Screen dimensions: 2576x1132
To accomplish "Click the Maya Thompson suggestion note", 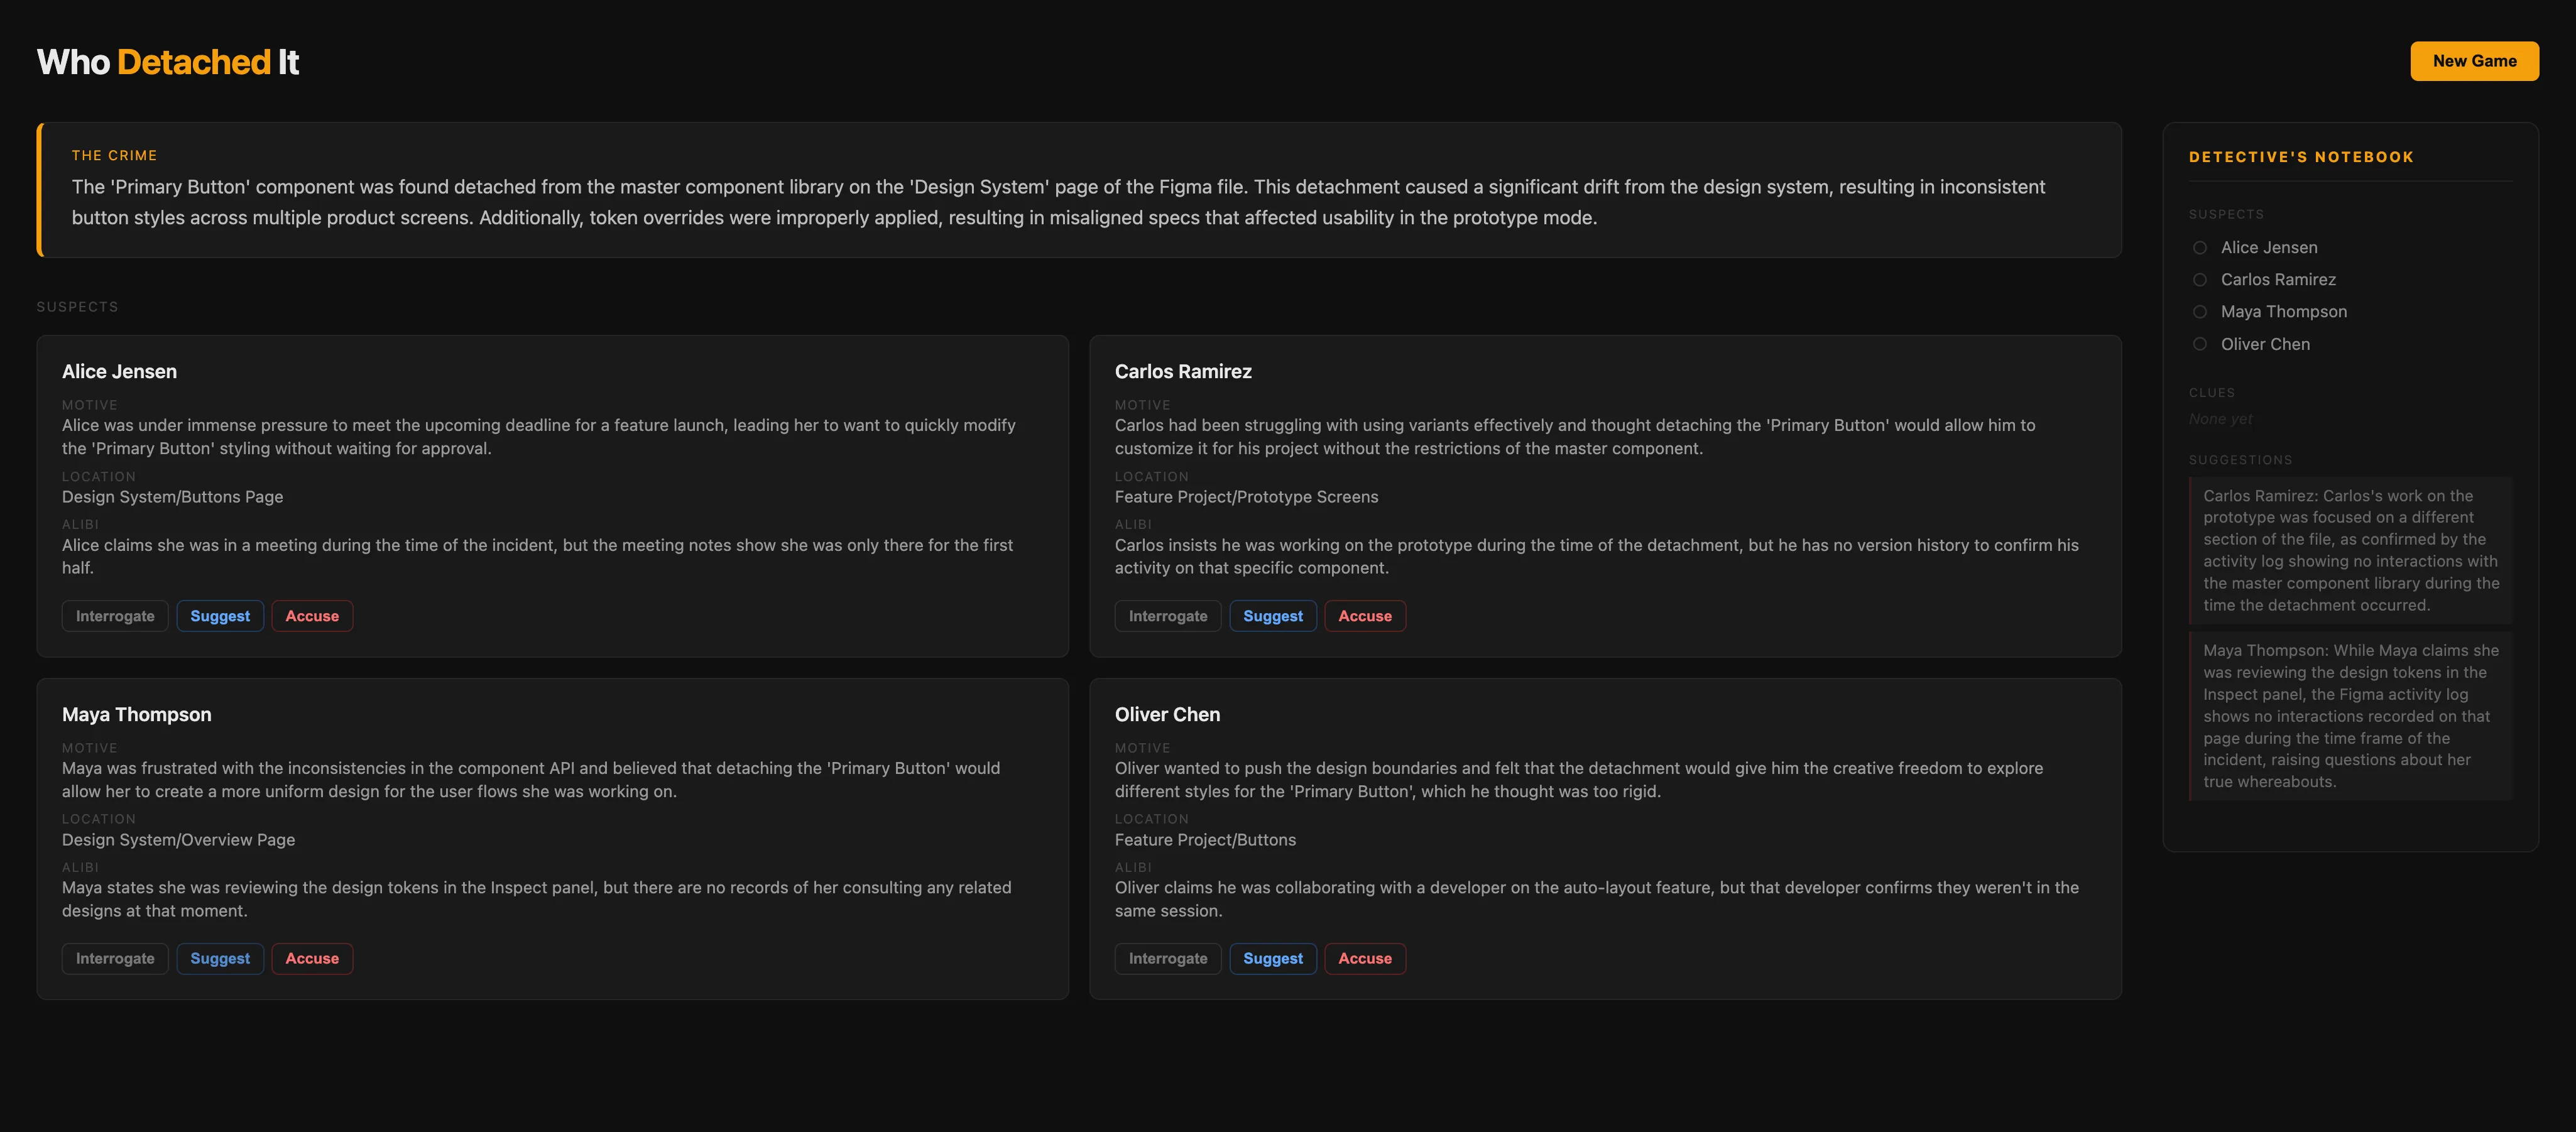I will [x=2350, y=716].
